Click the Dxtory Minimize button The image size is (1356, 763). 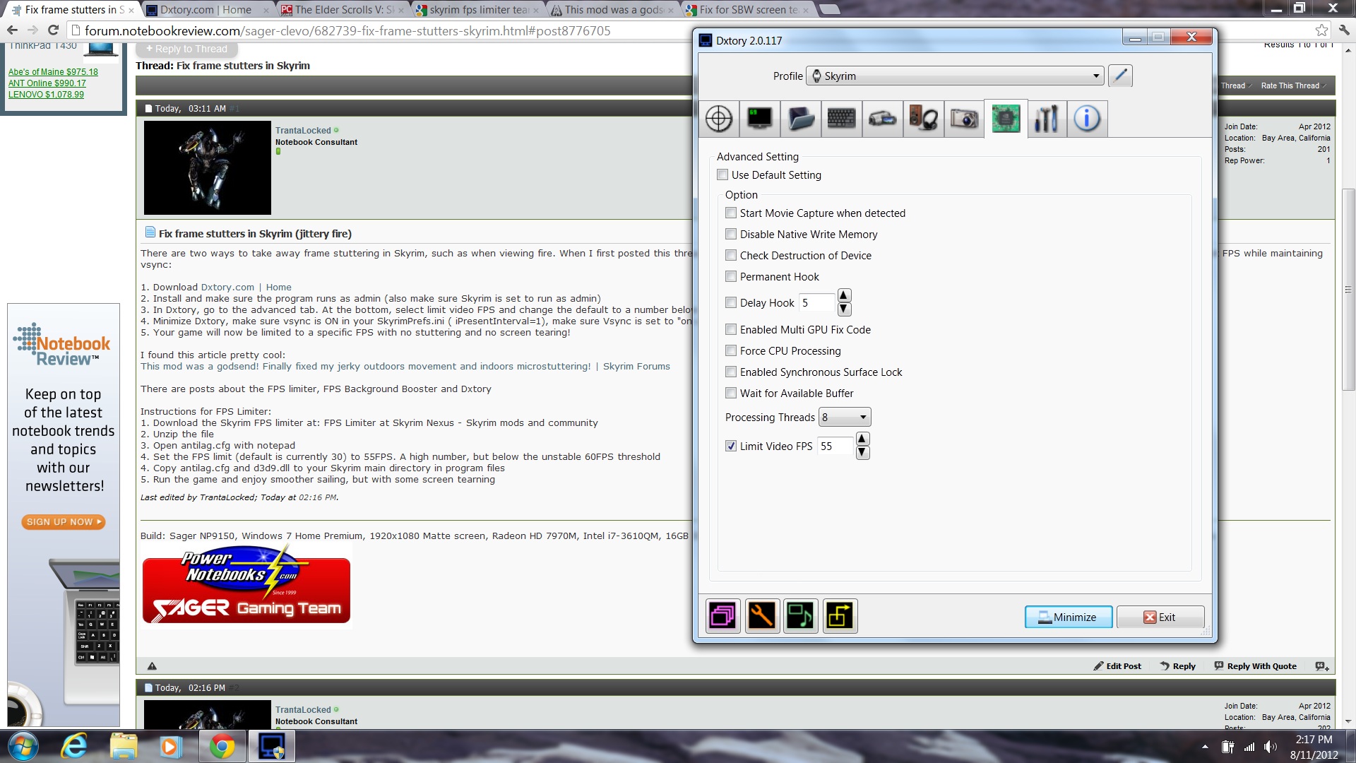coord(1069,617)
